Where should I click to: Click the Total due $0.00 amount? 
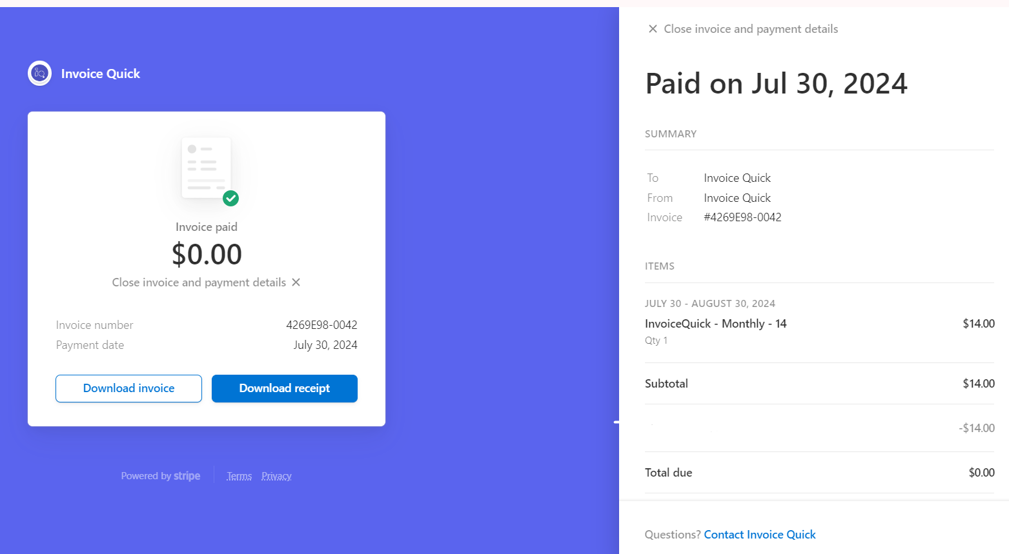pyautogui.click(x=981, y=473)
